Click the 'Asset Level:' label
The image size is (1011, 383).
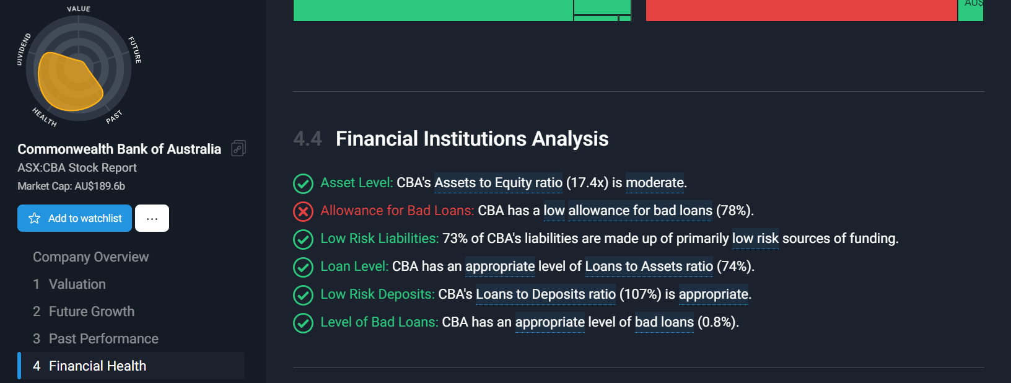click(x=357, y=183)
